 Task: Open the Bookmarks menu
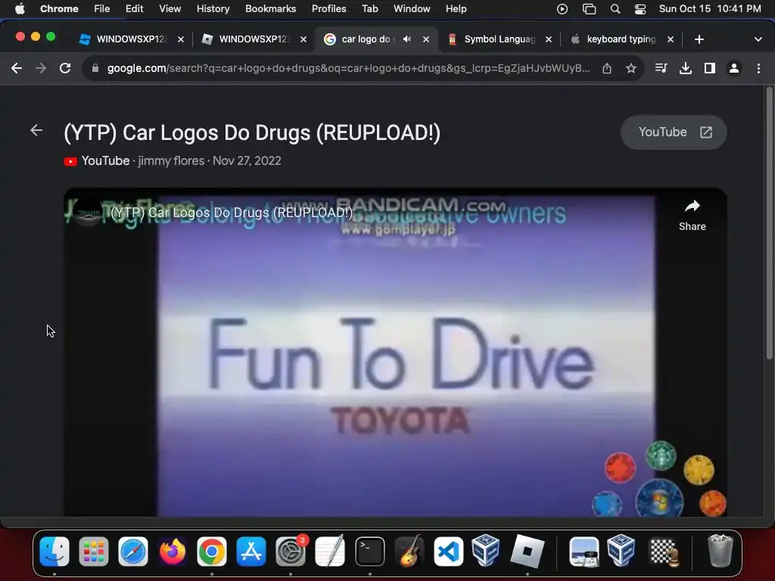pos(270,8)
